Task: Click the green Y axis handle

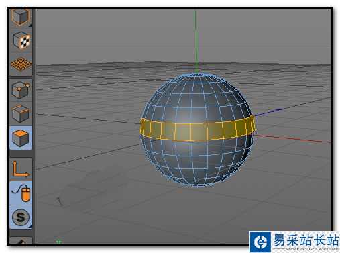Action: click(x=196, y=40)
